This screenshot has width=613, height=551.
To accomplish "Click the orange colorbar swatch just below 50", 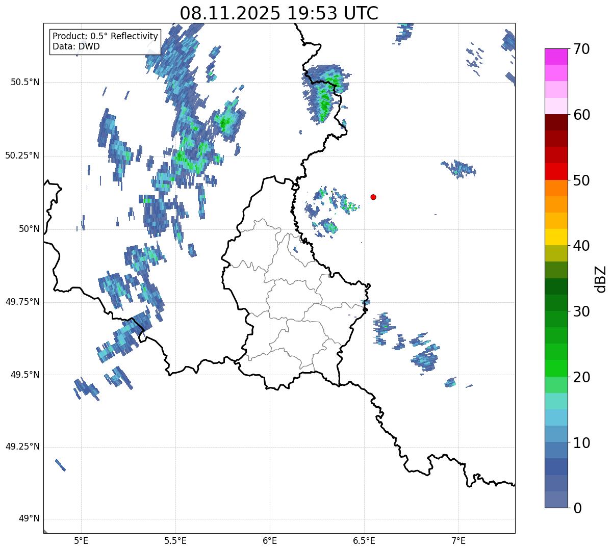I will pyautogui.click(x=556, y=188).
